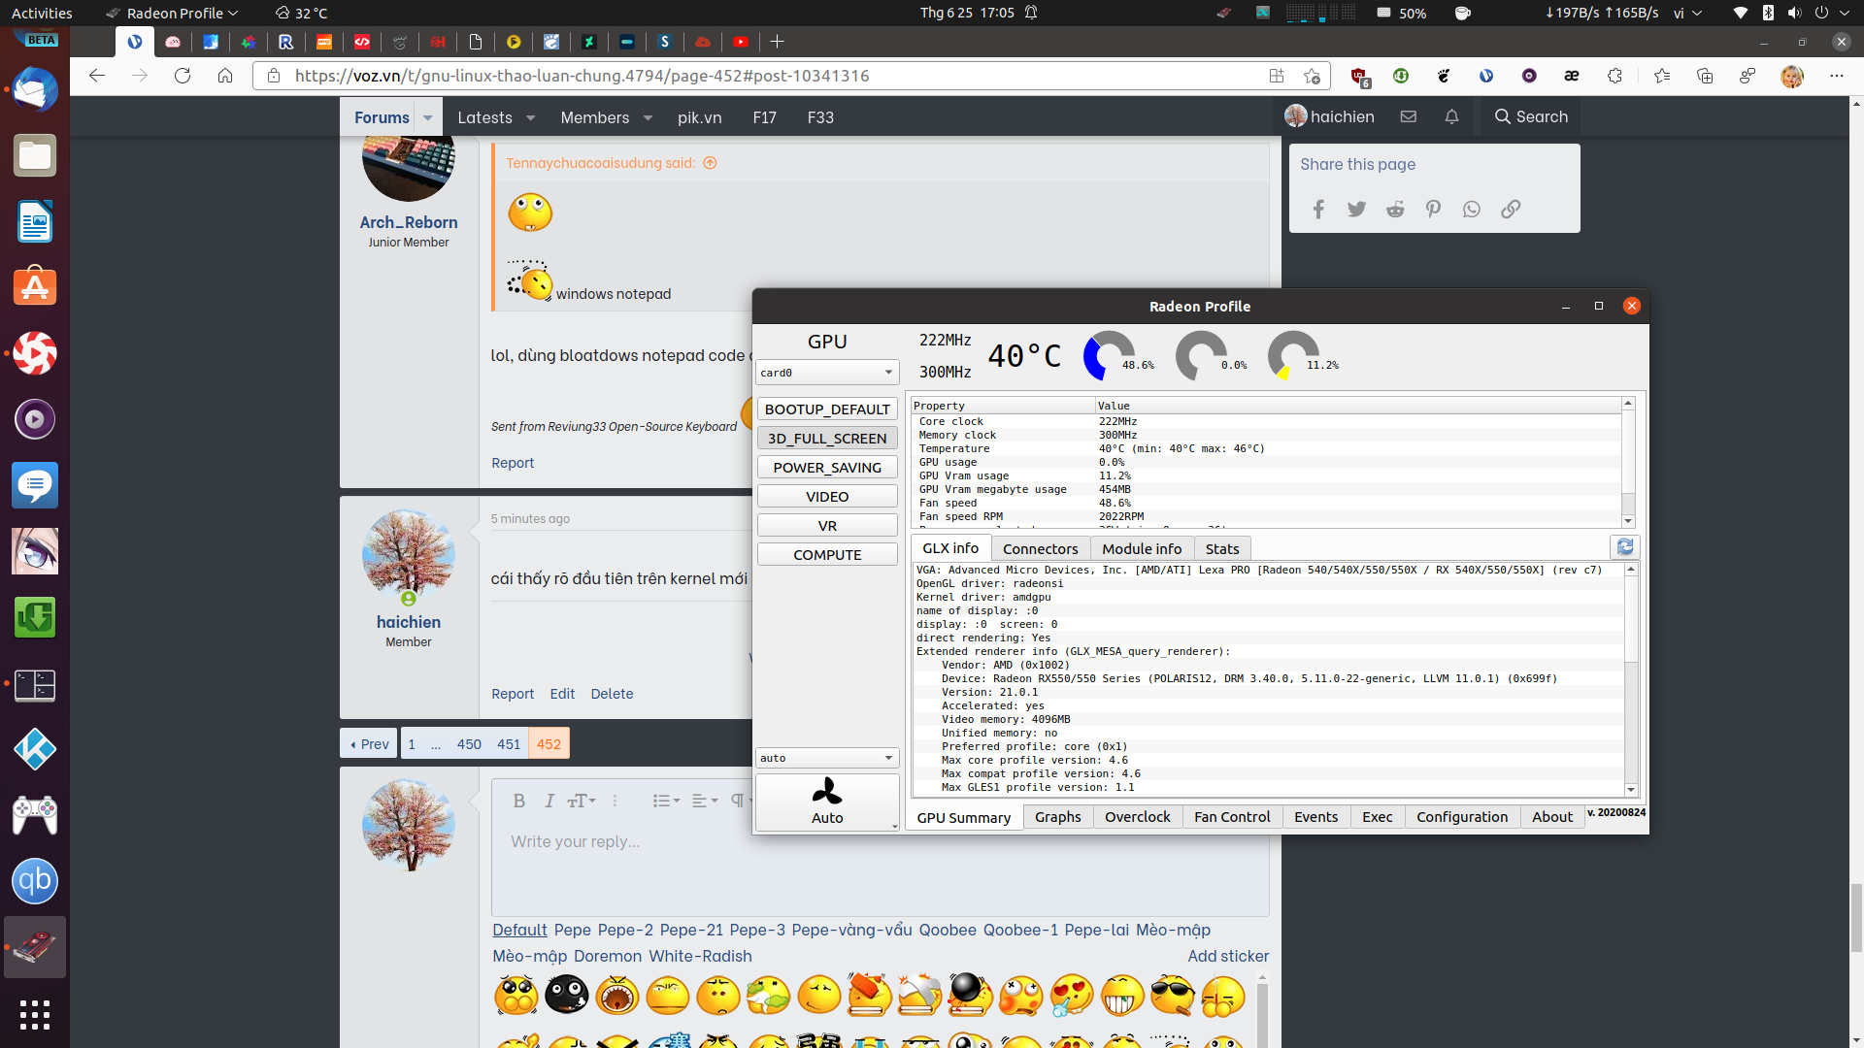Open the auto fan profile dropdown
The width and height of the screenshot is (1864, 1048).
pyautogui.click(x=827, y=758)
